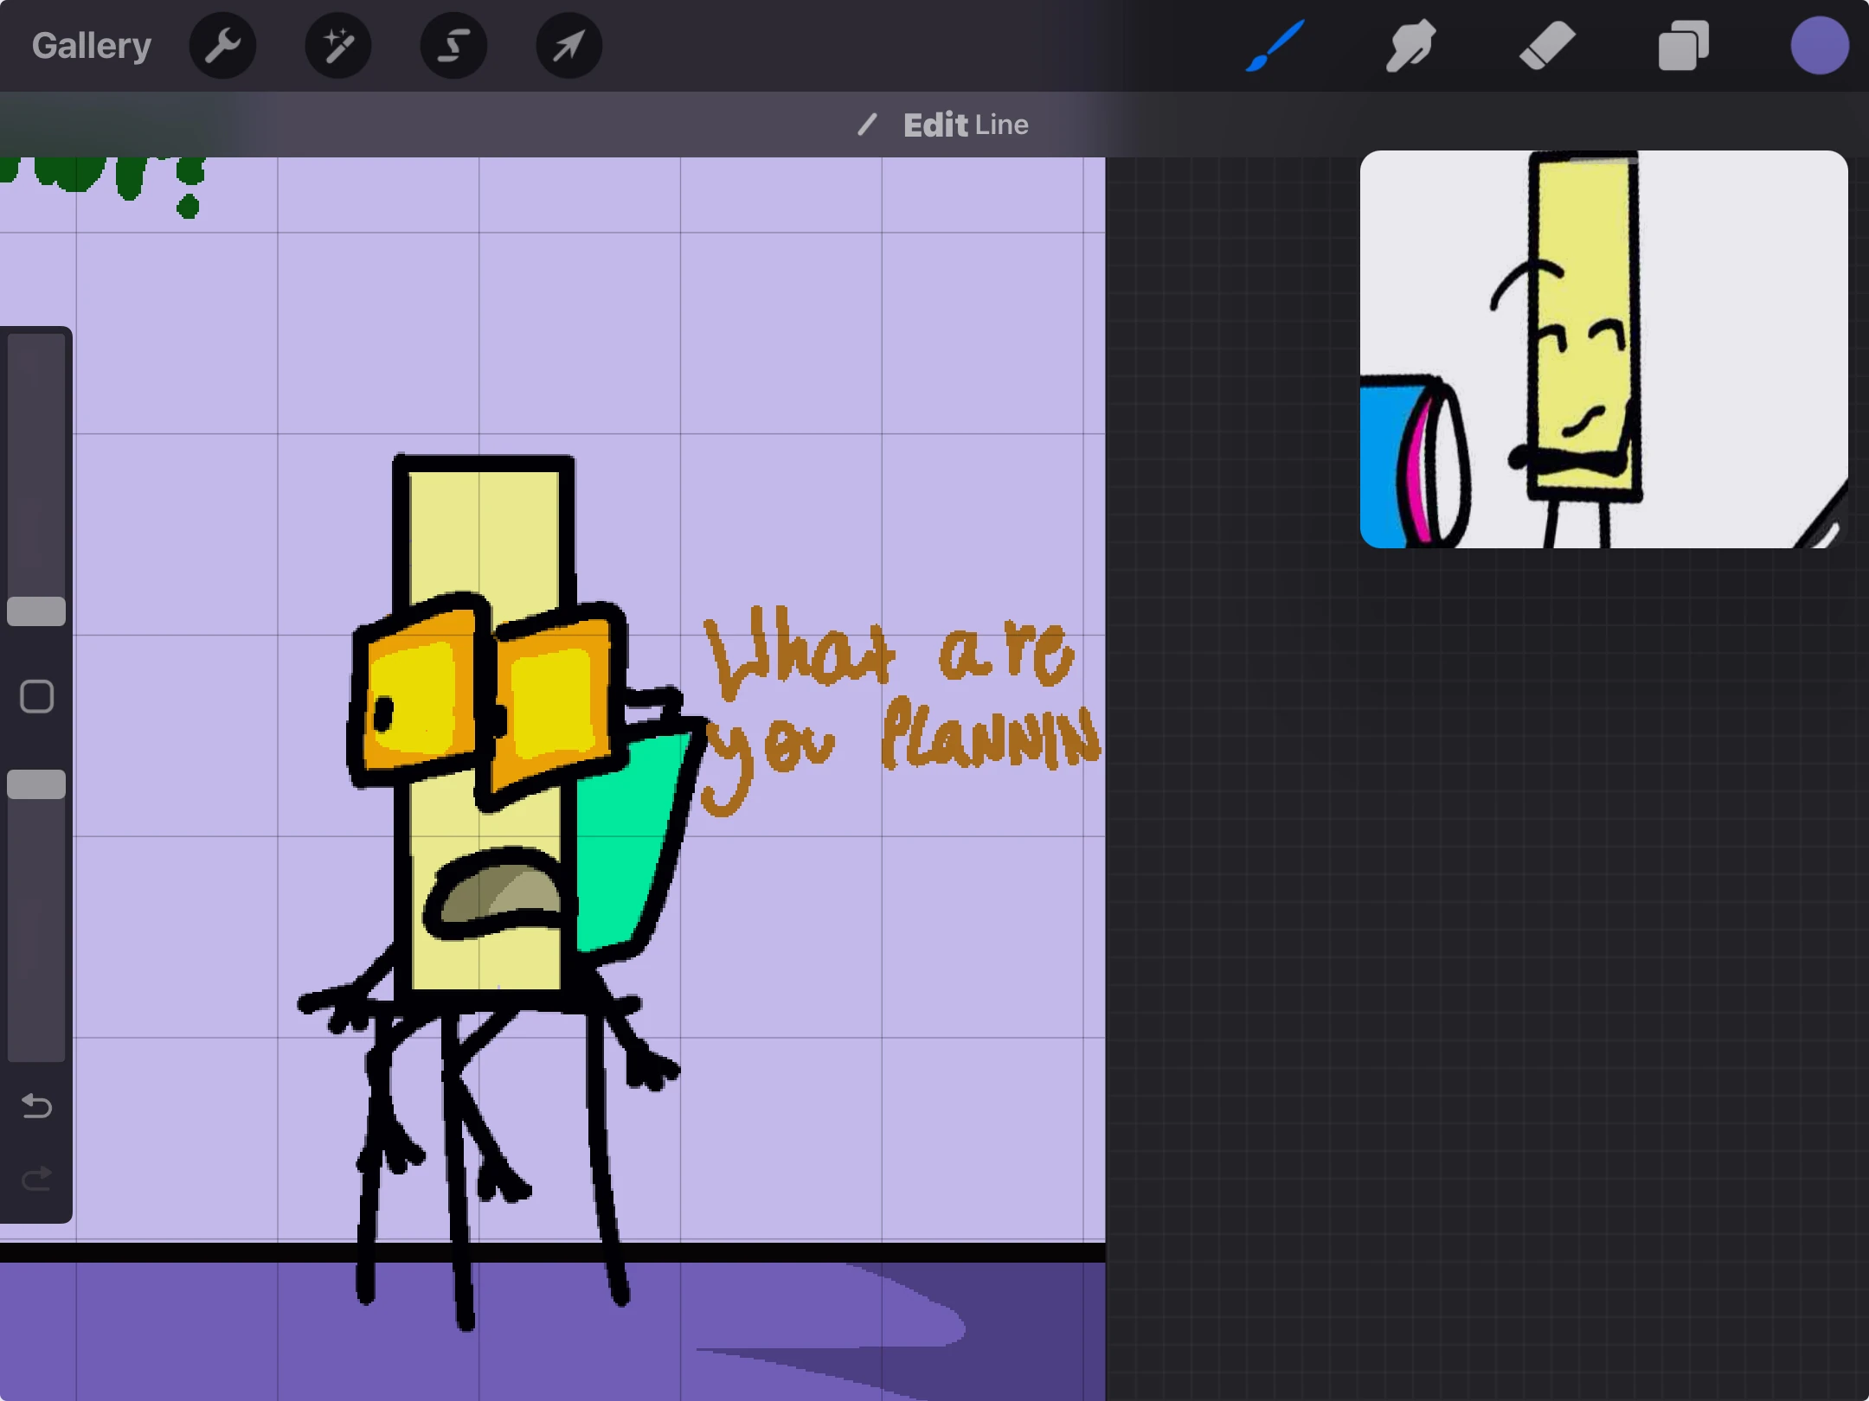This screenshot has width=1869, height=1401.
Task: Open the purple active color swatch
Action: [1819, 45]
